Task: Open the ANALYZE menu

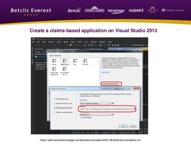Action: point(93,42)
